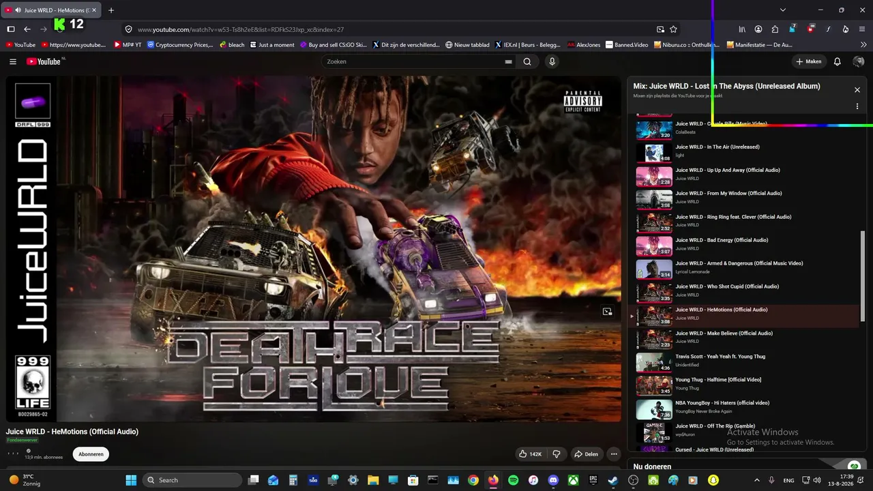Click the Delen share button
This screenshot has width=873, height=491.
[586, 454]
